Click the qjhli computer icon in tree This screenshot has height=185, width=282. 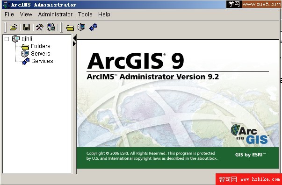(x=16, y=39)
